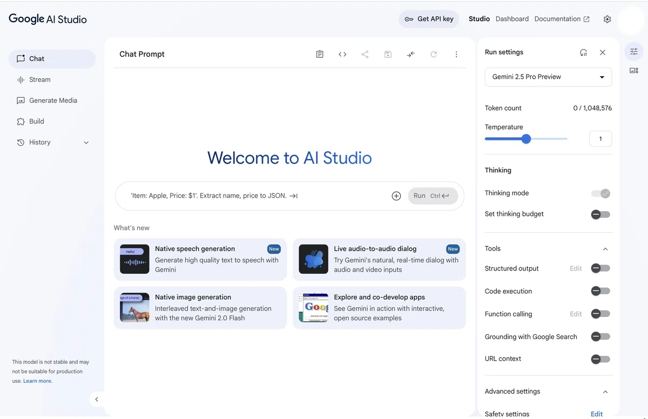The image size is (648, 419).
Task: Enable Structured output toggle
Action: (x=600, y=268)
